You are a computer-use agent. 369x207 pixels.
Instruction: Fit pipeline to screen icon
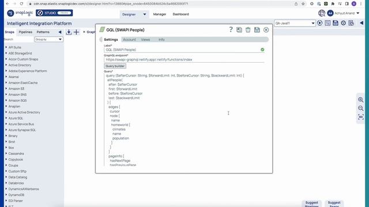click(361, 117)
